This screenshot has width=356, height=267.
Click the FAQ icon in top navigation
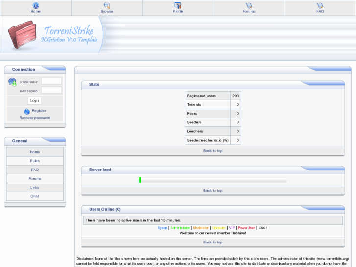320,5
